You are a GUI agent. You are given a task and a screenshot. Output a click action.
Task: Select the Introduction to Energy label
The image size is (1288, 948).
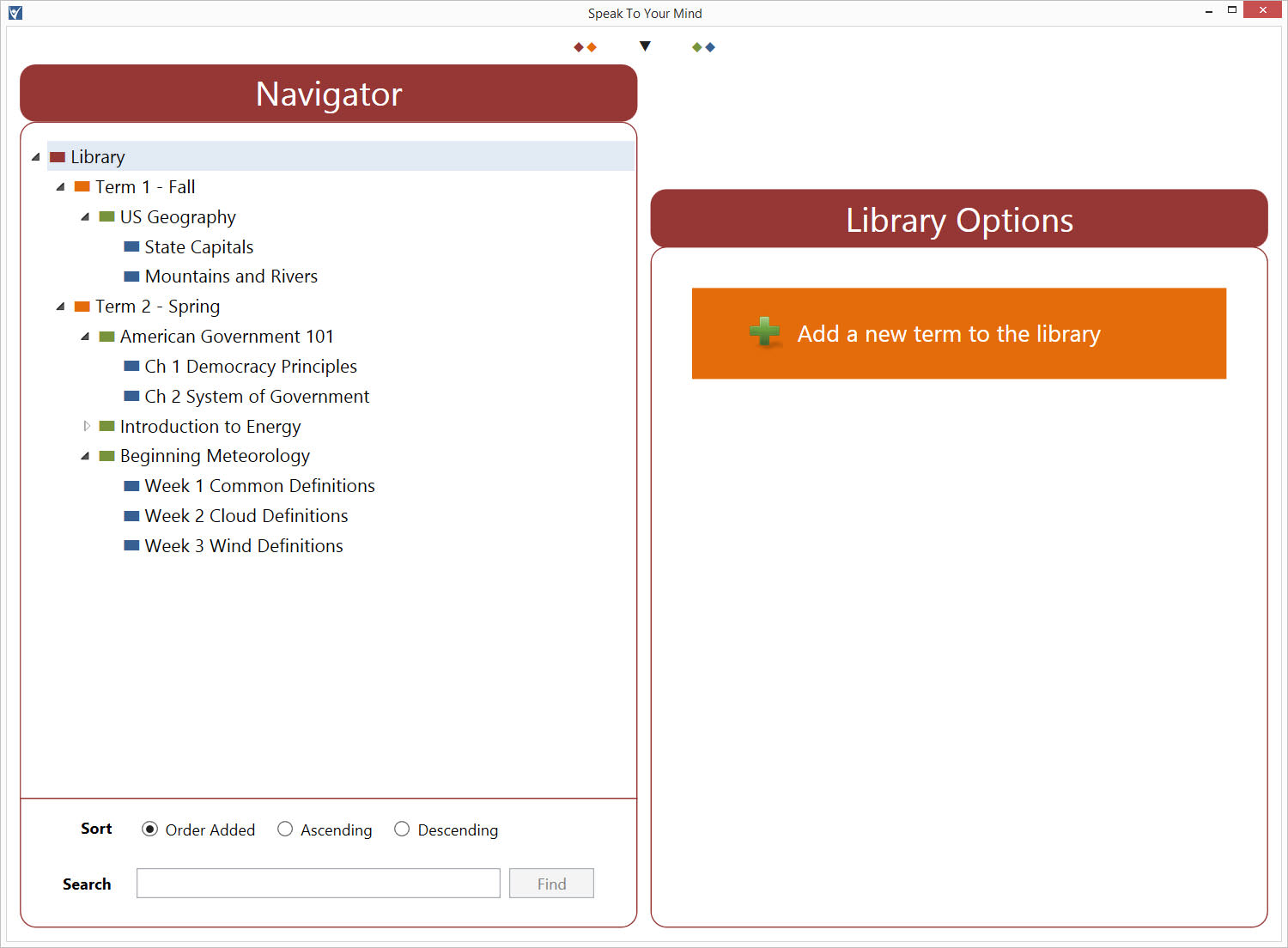210,427
